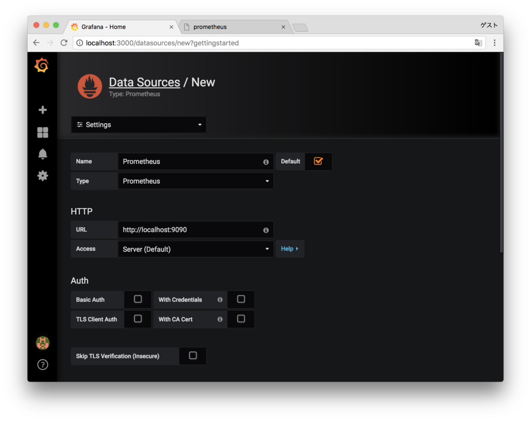Show info tooltip for Name field
531x421 pixels.
(x=266, y=162)
